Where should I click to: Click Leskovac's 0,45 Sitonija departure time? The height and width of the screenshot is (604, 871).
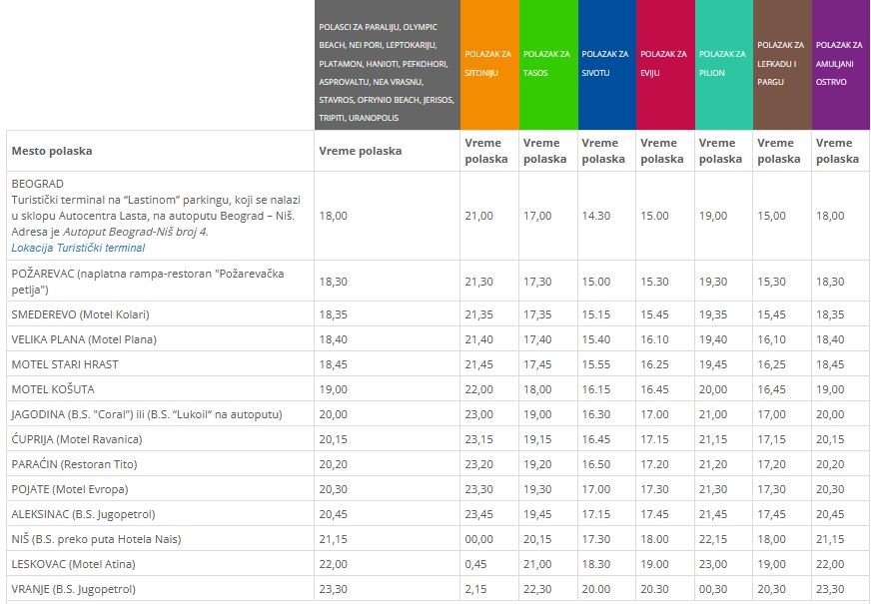pos(475,564)
